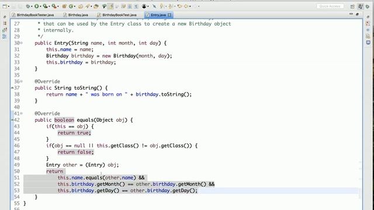Viewport: 374px width, 210px height.
Task: Click 'this.name.equals(other.name)' on line 51
Action: click(x=96, y=178)
